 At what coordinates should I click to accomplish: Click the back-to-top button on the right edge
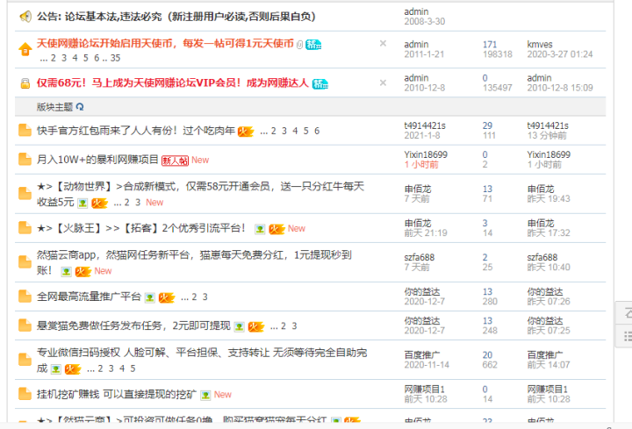(624, 312)
